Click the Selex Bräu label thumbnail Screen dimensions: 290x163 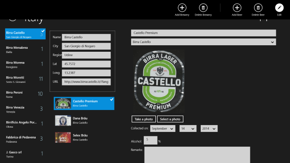[x=63, y=138]
